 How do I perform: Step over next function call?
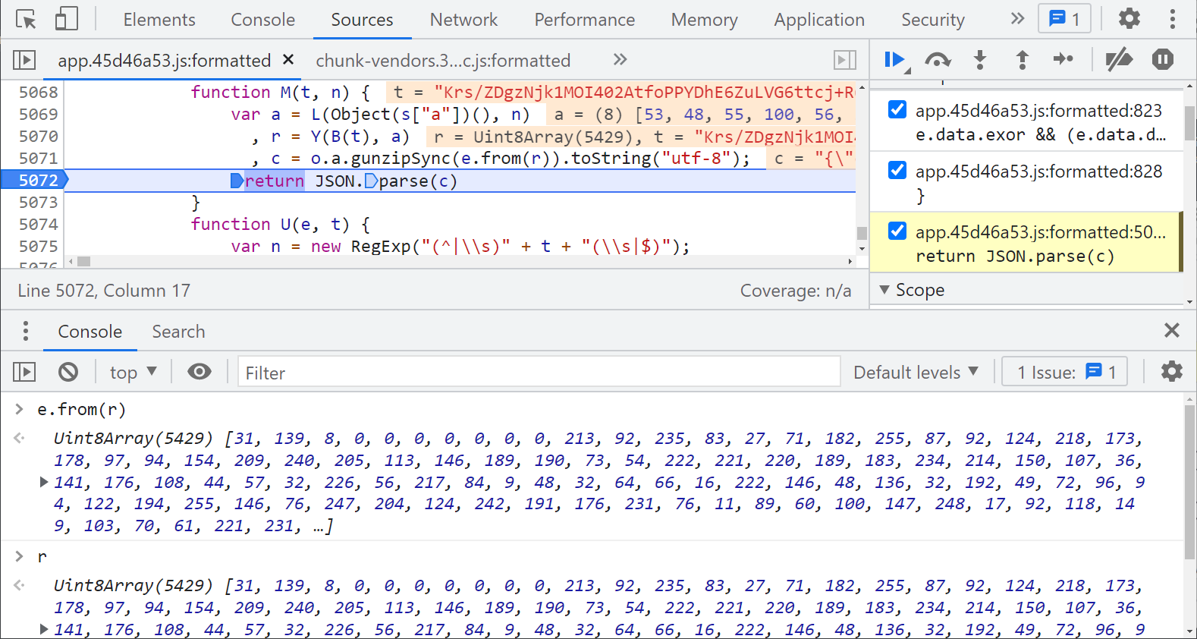tap(938, 59)
